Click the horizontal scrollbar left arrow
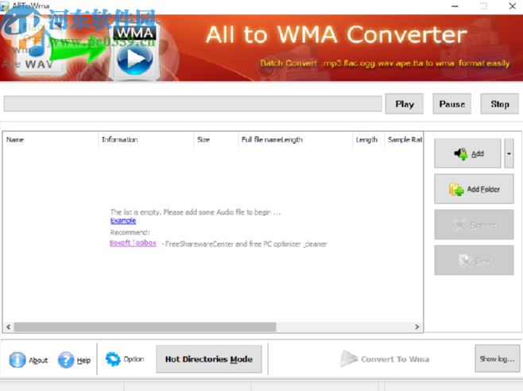The width and height of the screenshot is (523, 391). pyautogui.click(x=9, y=327)
